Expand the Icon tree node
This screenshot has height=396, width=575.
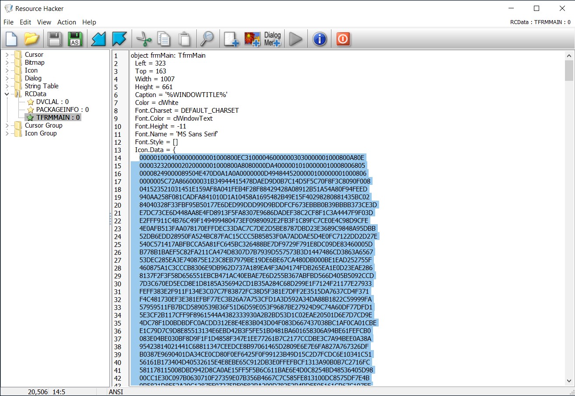click(7, 70)
